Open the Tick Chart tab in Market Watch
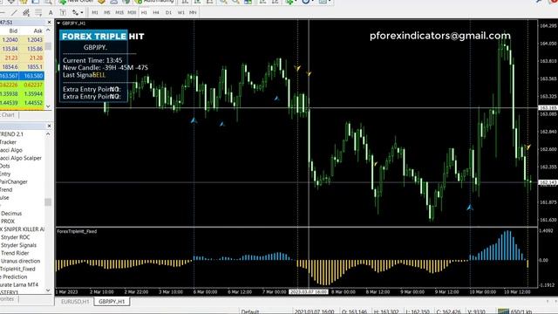The height and width of the screenshot is (314, 558). [x=8, y=115]
